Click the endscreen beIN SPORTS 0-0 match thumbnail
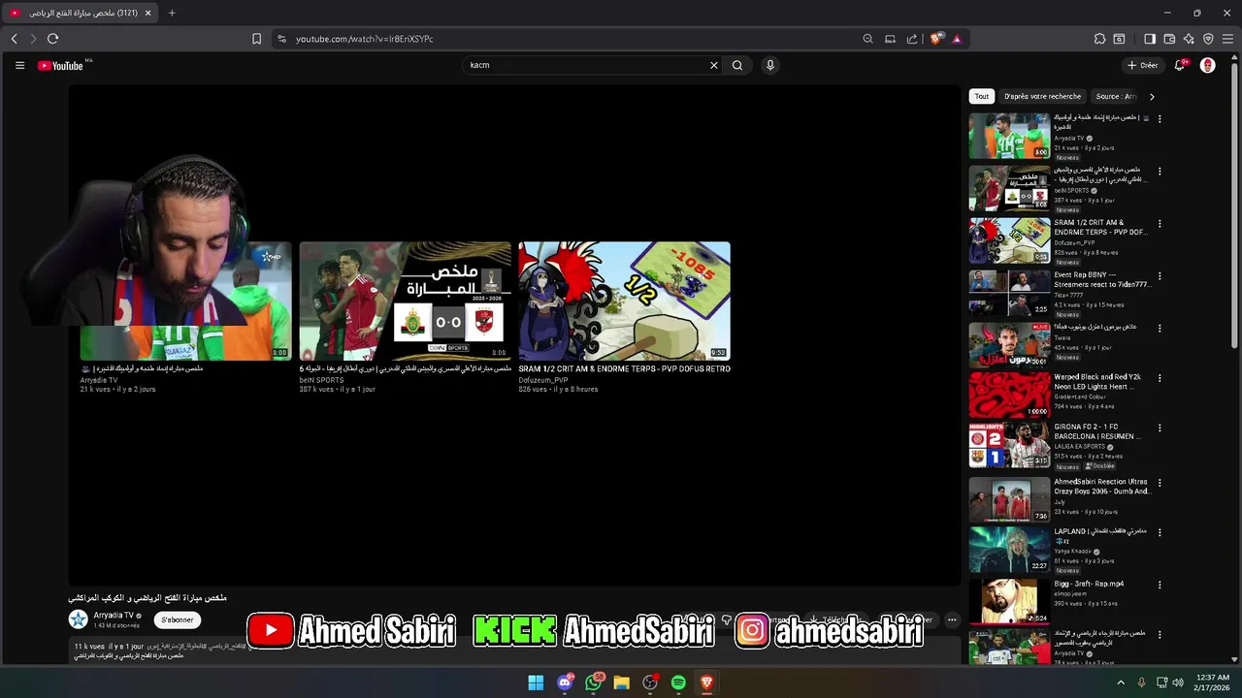This screenshot has width=1242, height=698. pos(405,301)
